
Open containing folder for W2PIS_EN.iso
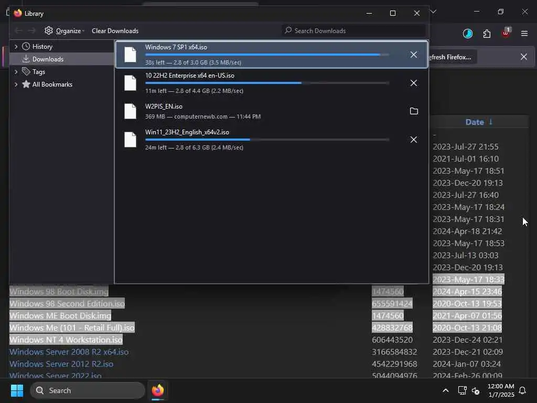[414, 111]
